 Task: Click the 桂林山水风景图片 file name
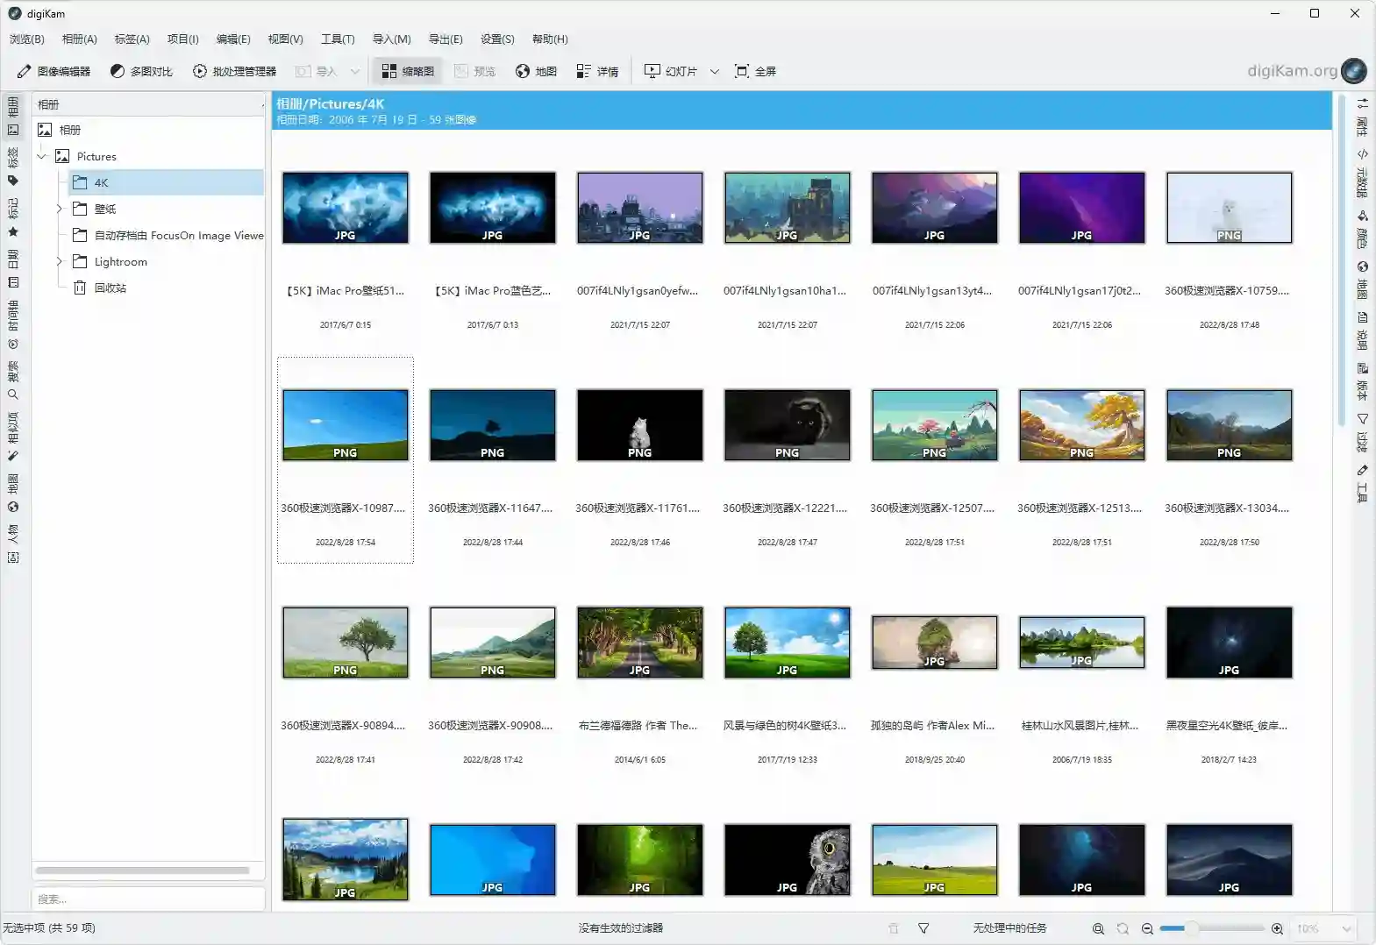1080,726
